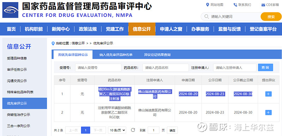
Task: Open 监督与反馈 navigation item
Action: (x=229, y=29)
